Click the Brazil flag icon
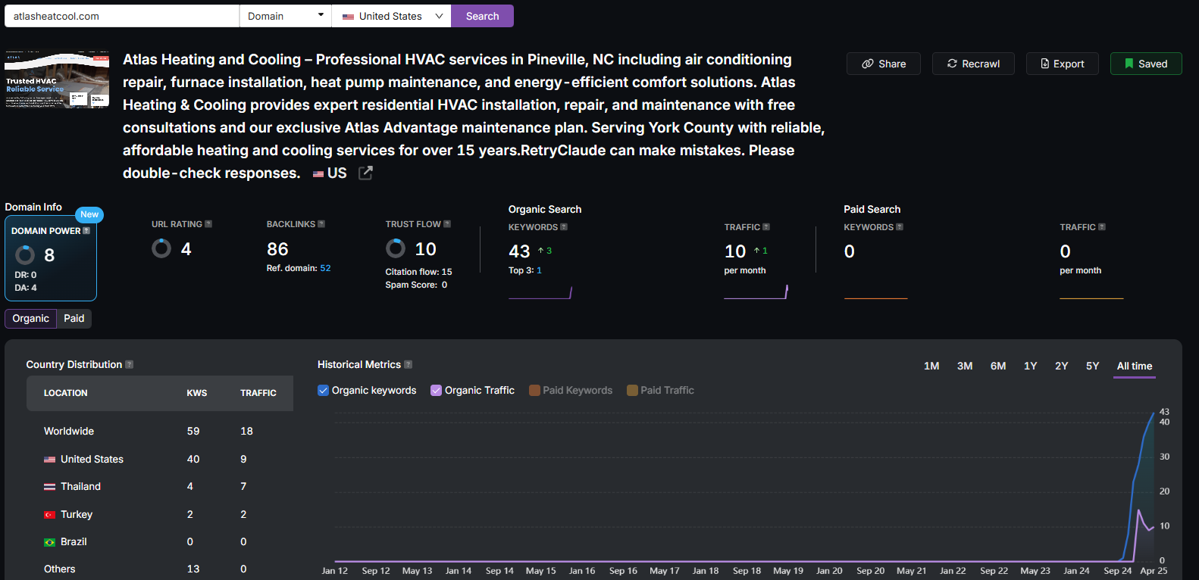Screen dimensions: 1199x580 50,542
